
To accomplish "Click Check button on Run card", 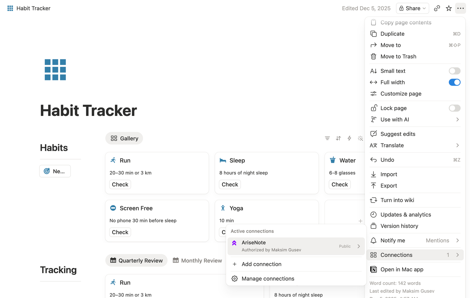I will point(120,185).
